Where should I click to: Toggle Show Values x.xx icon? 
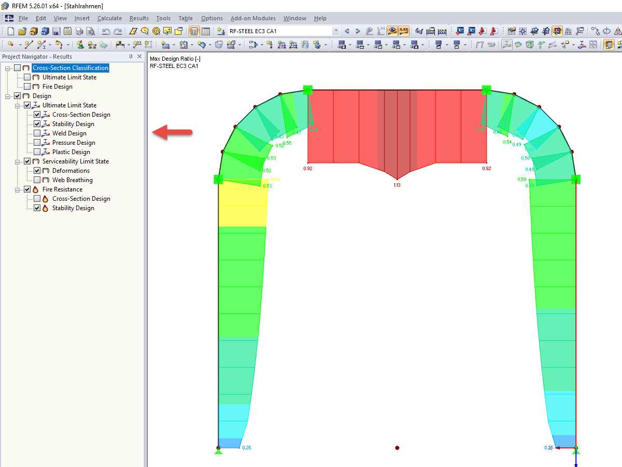tap(404, 31)
